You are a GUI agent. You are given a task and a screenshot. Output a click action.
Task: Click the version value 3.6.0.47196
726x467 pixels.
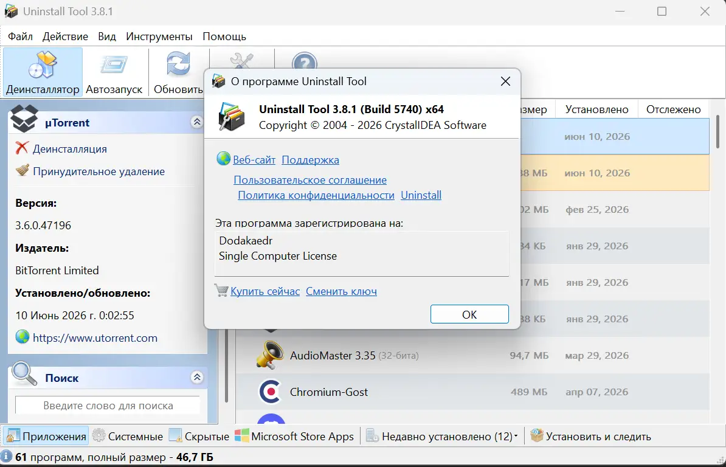click(43, 226)
